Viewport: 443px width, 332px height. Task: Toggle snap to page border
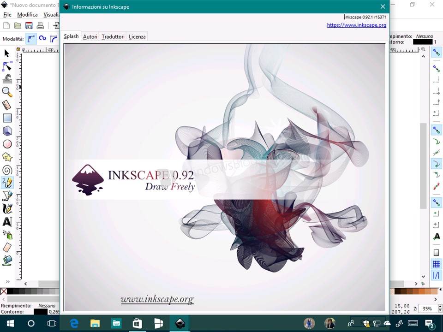[x=437, y=252]
